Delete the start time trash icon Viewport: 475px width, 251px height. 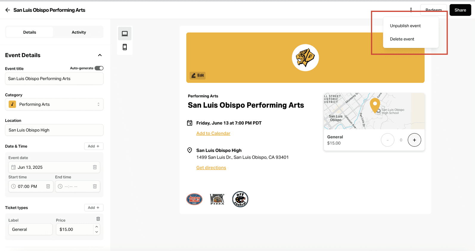(x=48, y=186)
